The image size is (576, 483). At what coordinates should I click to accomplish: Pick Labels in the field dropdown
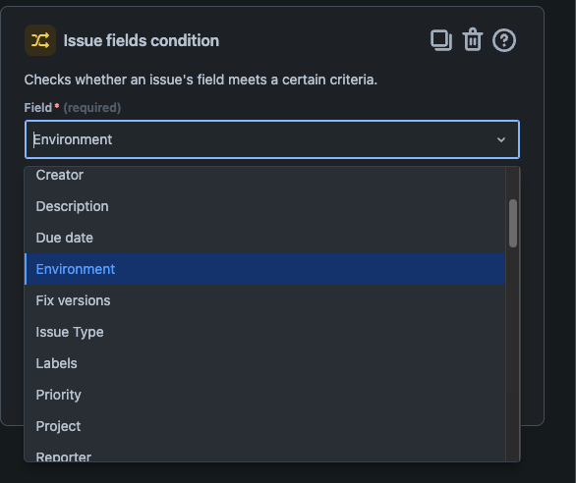(x=264, y=363)
